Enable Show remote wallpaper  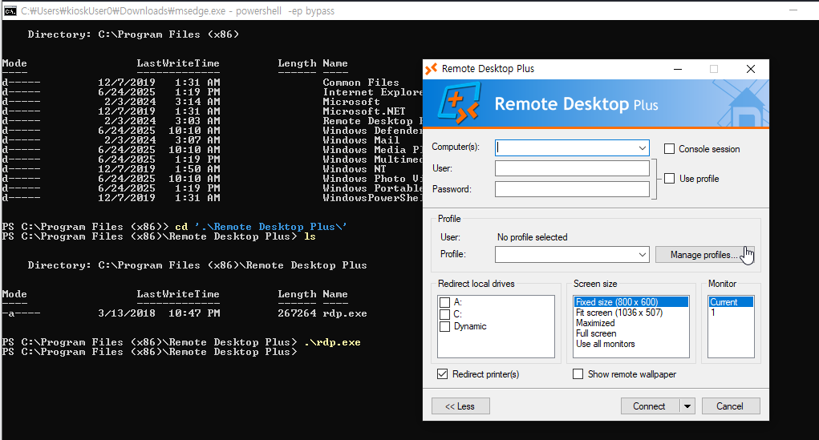(x=578, y=374)
